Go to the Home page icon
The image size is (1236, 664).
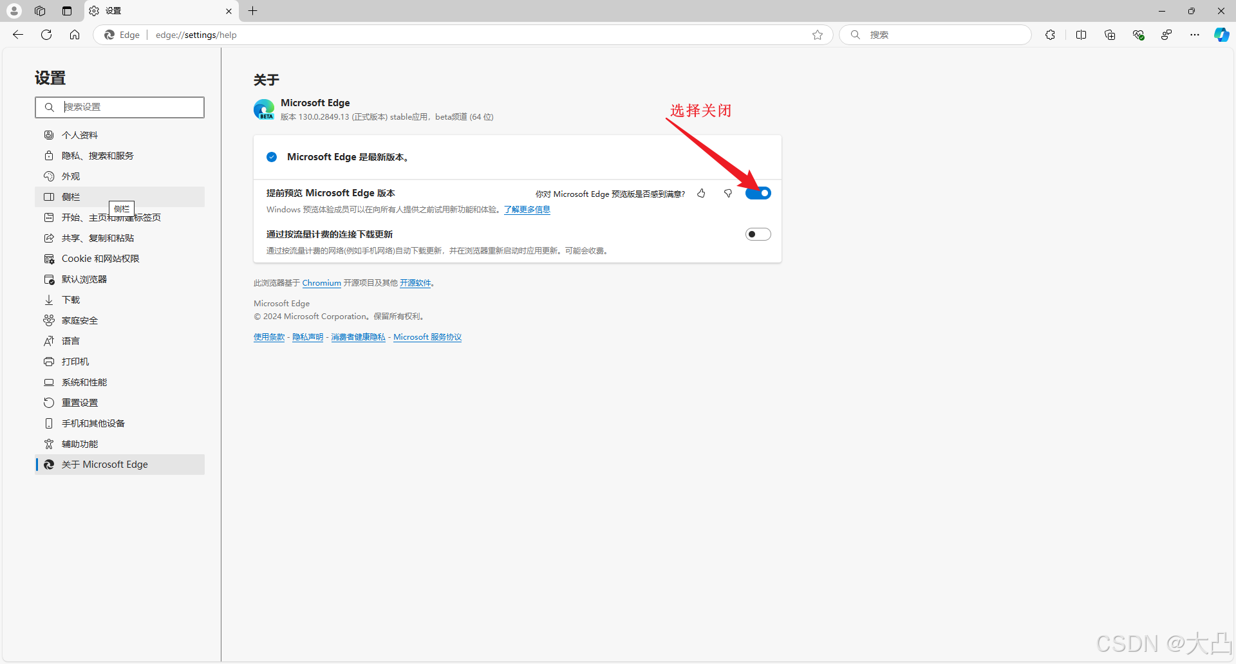click(75, 35)
